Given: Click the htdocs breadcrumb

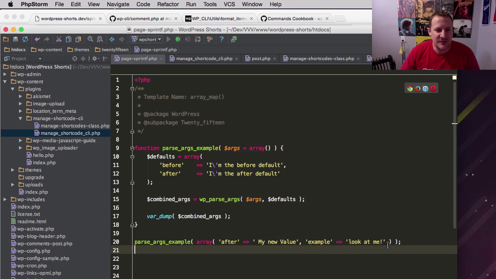Looking at the screenshot, I should click(x=15, y=50).
